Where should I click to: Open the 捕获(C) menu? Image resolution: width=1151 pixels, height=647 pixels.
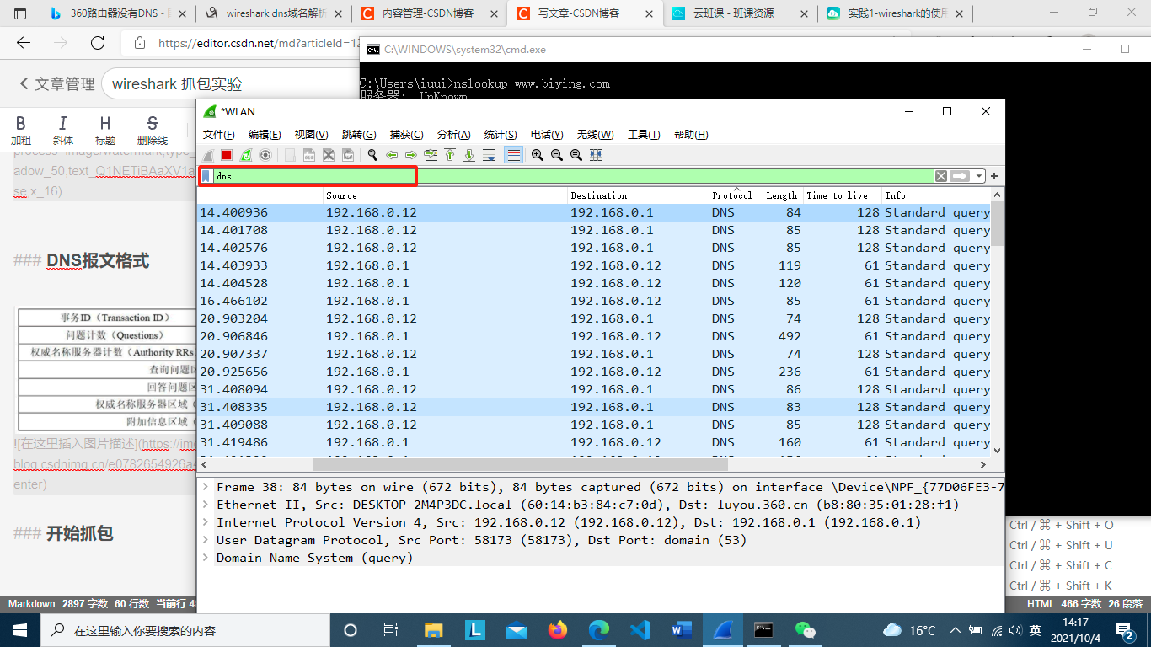point(406,135)
